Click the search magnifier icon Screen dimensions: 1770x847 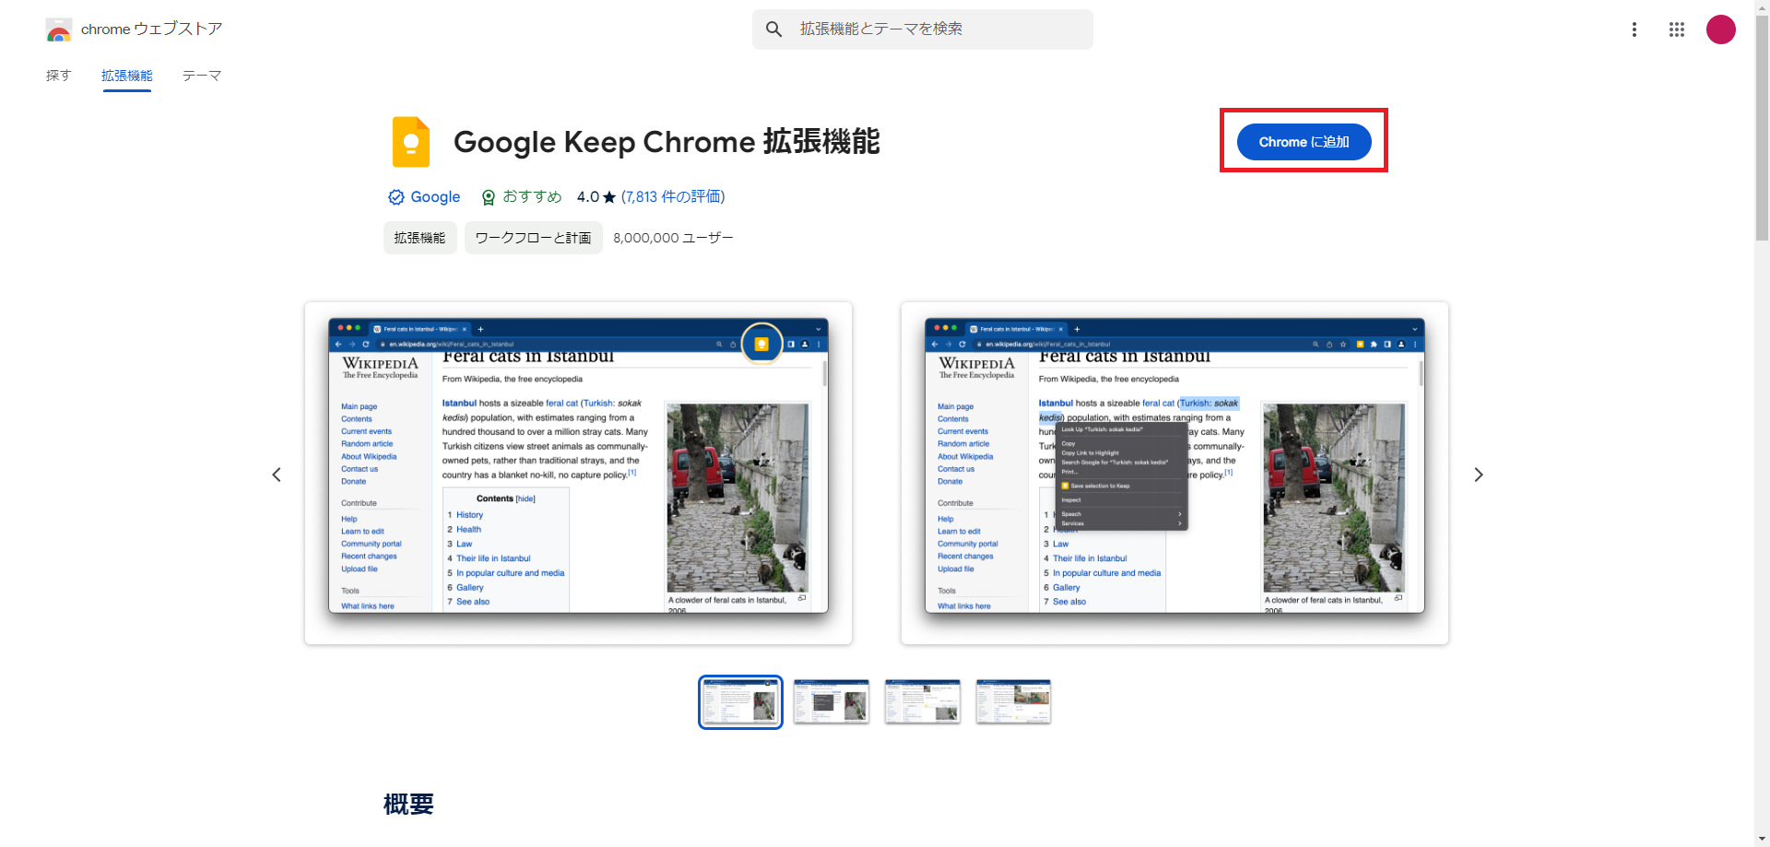pyautogui.click(x=774, y=29)
